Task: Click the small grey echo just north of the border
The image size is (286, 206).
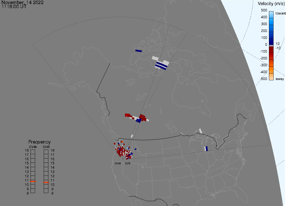Action: pyautogui.click(x=132, y=136)
